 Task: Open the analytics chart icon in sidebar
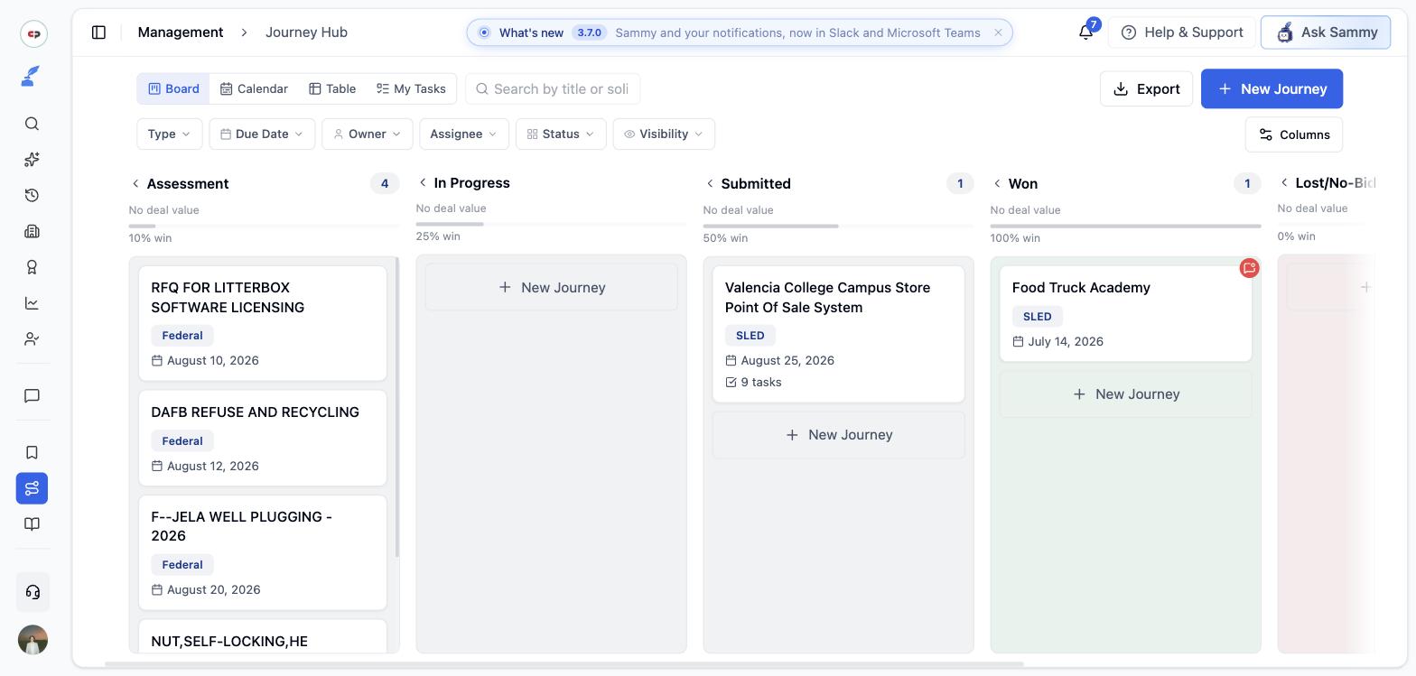click(x=32, y=303)
